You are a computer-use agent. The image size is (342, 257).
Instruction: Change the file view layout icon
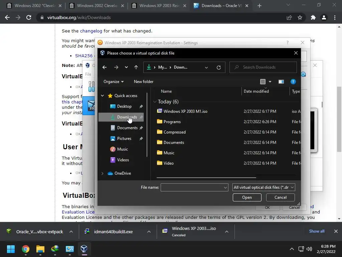coord(263,82)
